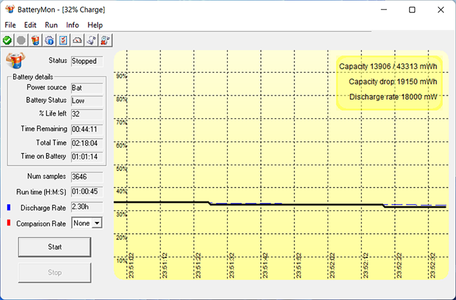Viewport: 456px width, 300px height.
Task: Click the 50% axis label on graph
Action: 121,169
